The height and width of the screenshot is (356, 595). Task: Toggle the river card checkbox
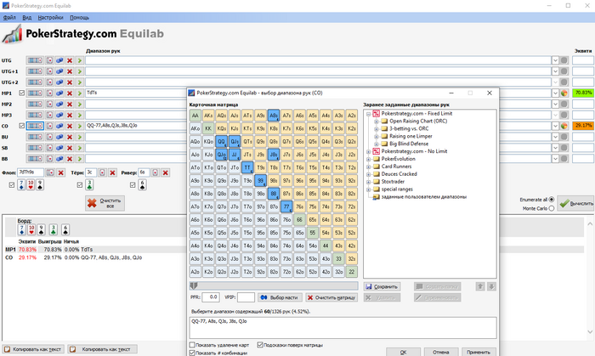coord(132,185)
